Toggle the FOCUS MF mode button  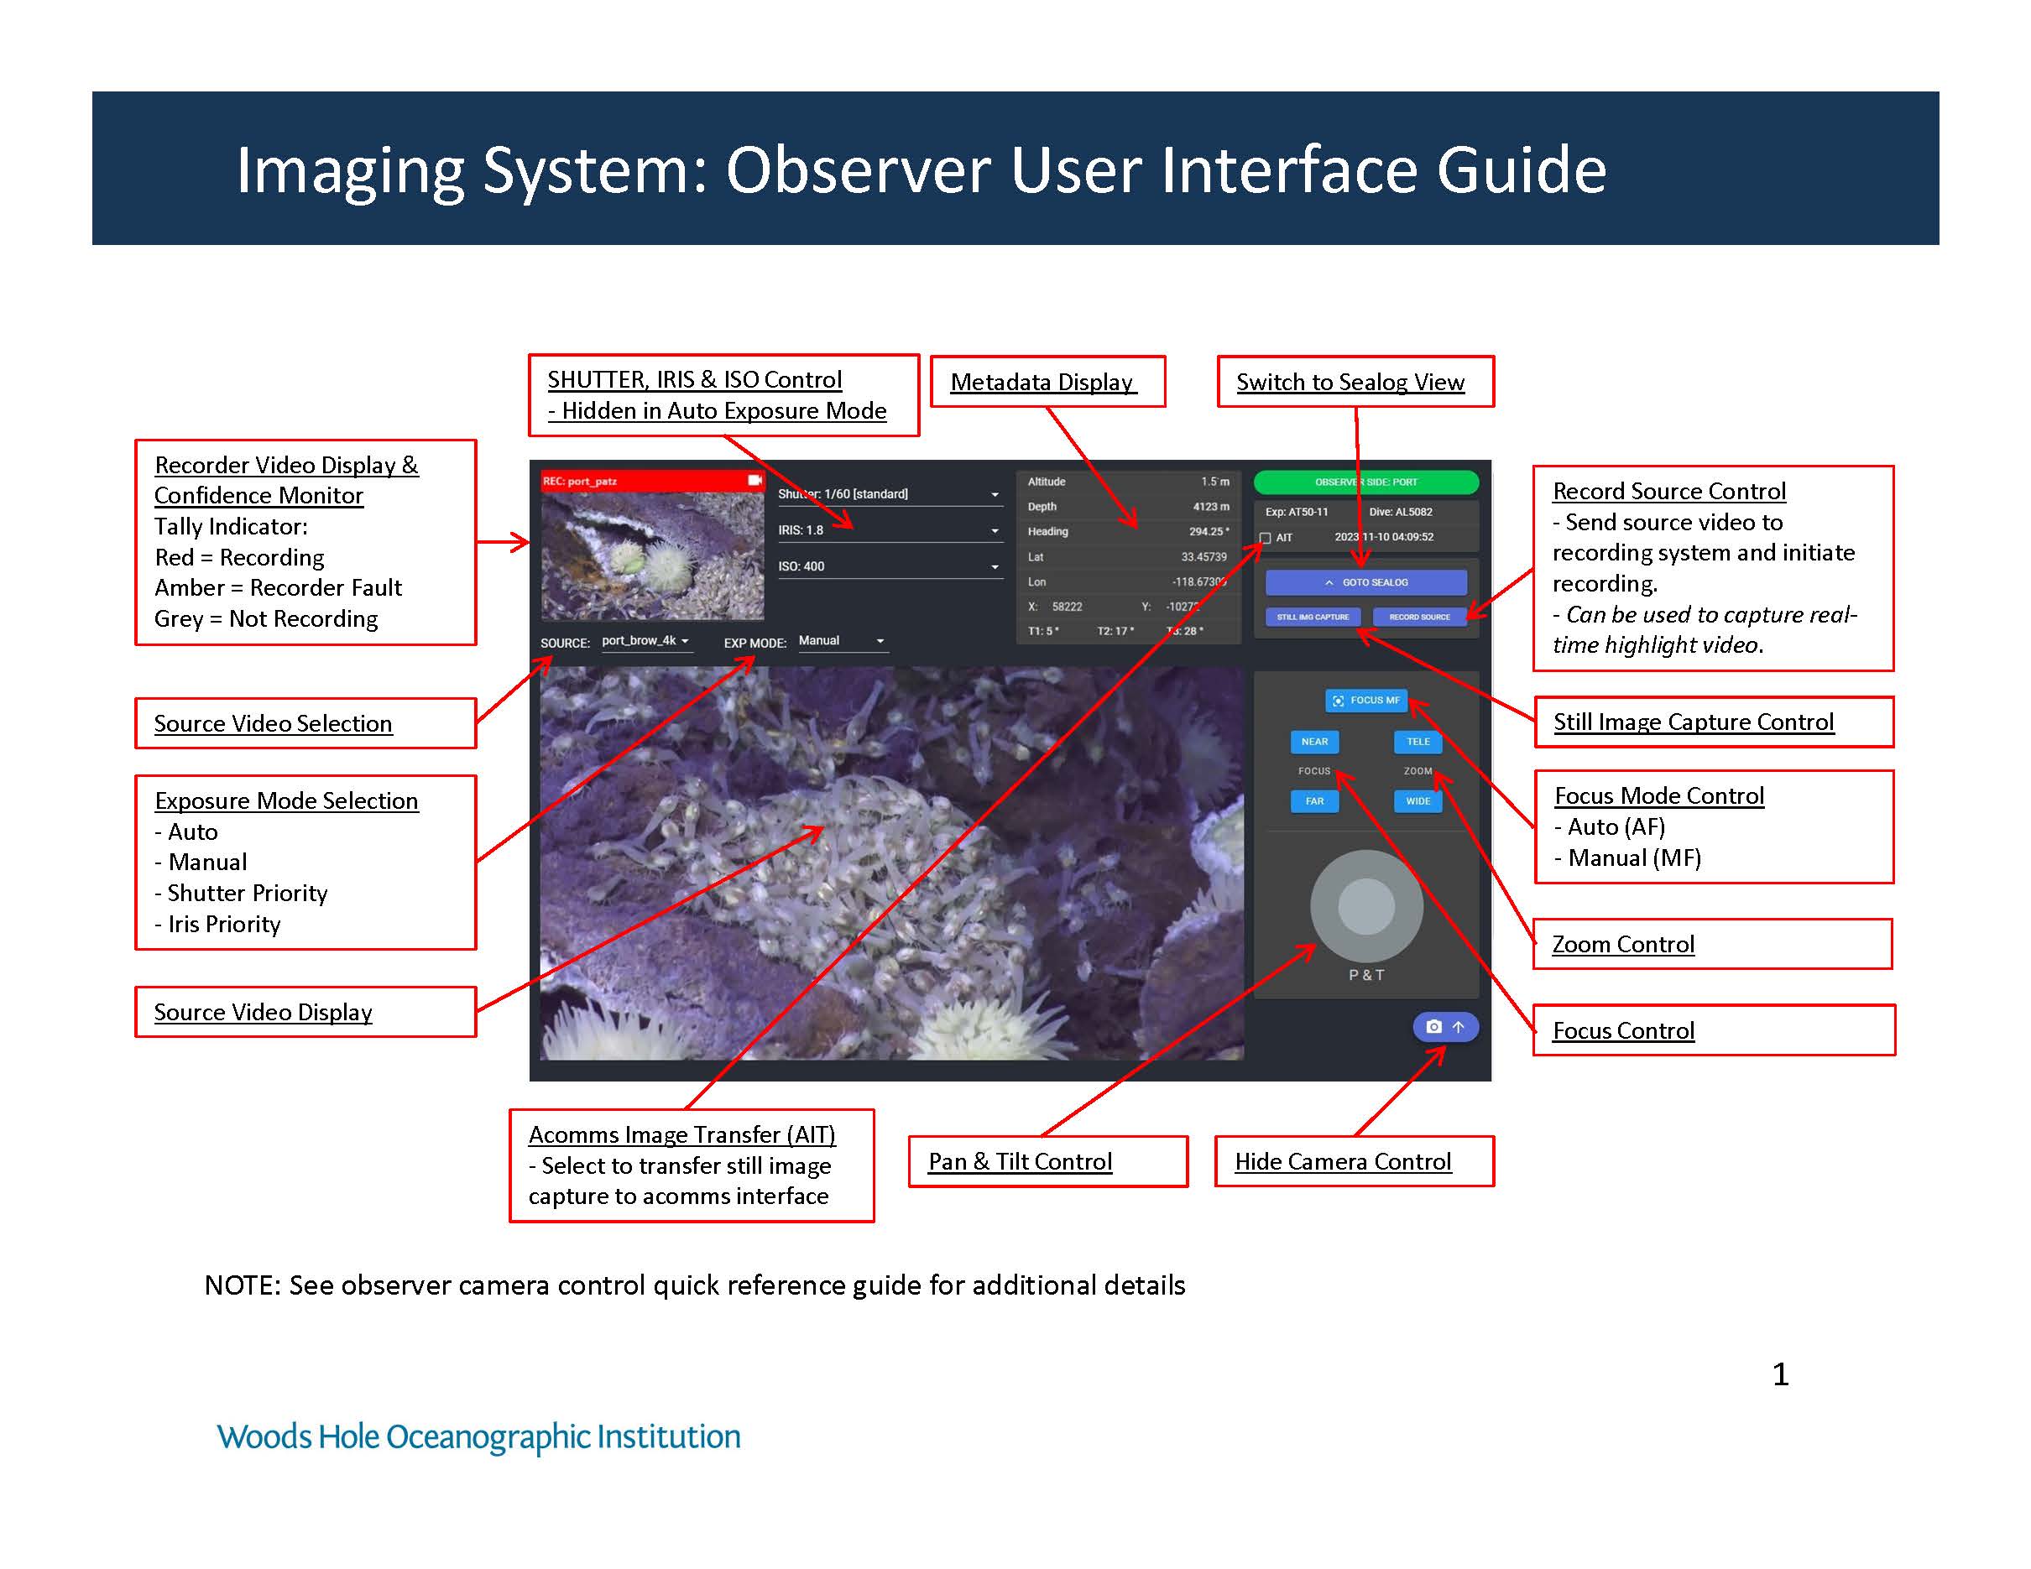click(x=1365, y=700)
